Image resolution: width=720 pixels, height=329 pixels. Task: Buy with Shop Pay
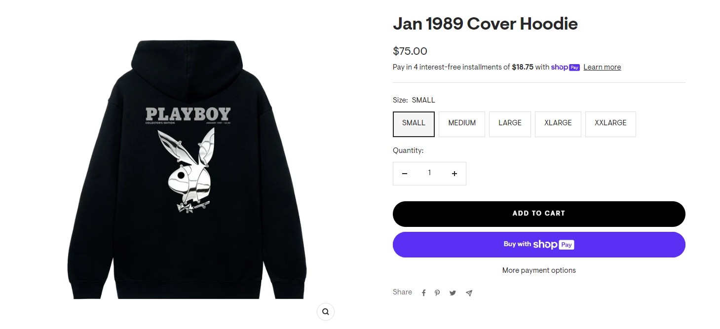tap(539, 245)
